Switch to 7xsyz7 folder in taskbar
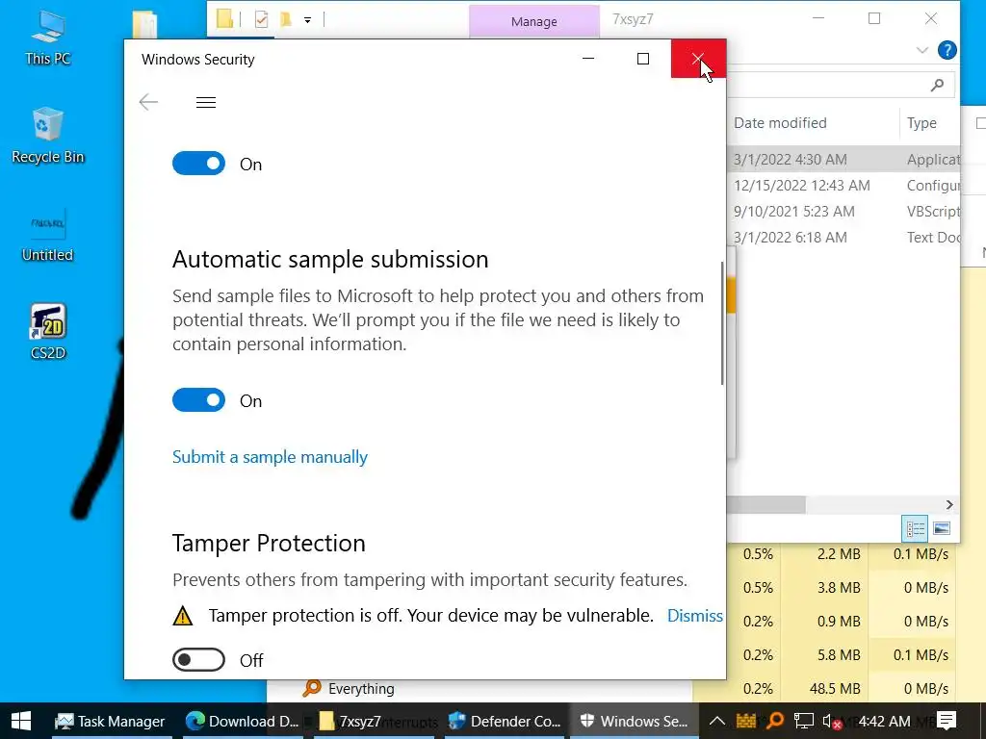986x739 pixels. (x=374, y=721)
